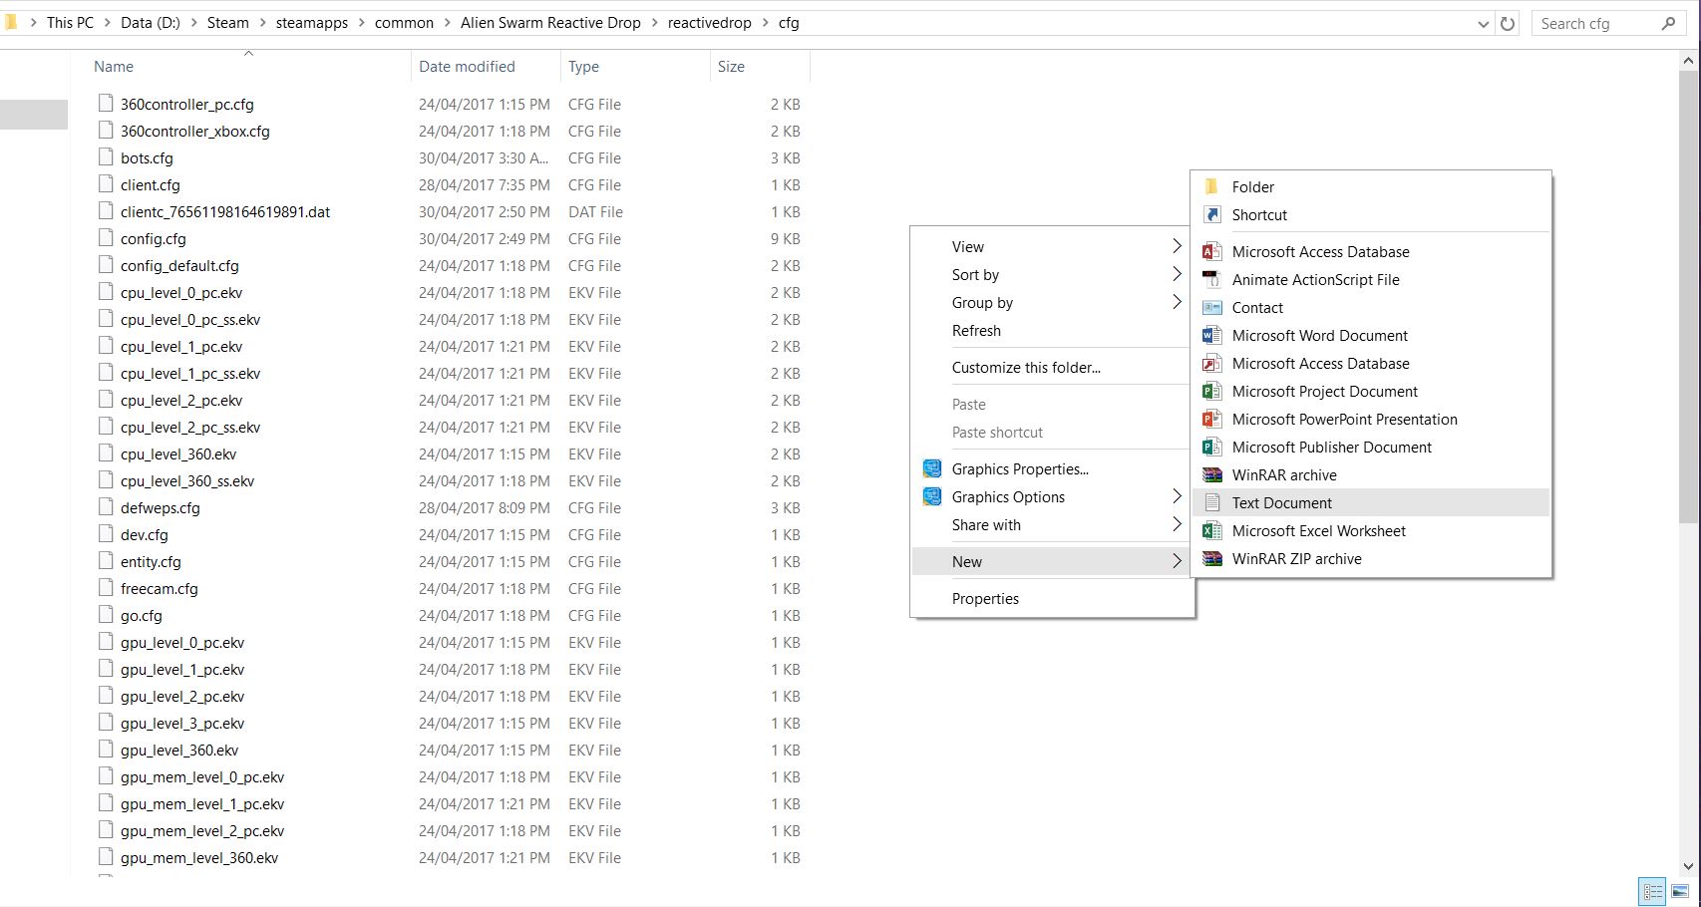Select the New context menu entry

[1053, 562]
